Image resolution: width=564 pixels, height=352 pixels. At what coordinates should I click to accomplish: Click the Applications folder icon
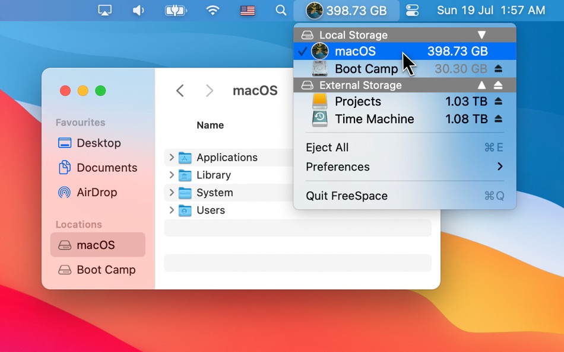[x=185, y=158]
